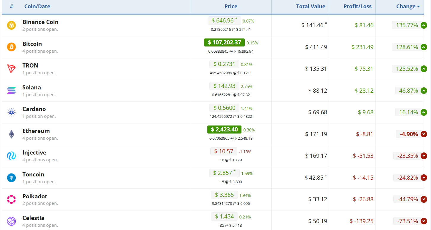Image resolution: width=431 pixels, height=230 pixels.
Task: Expand Binance Coin row with green arrow
Action: click(424, 25)
